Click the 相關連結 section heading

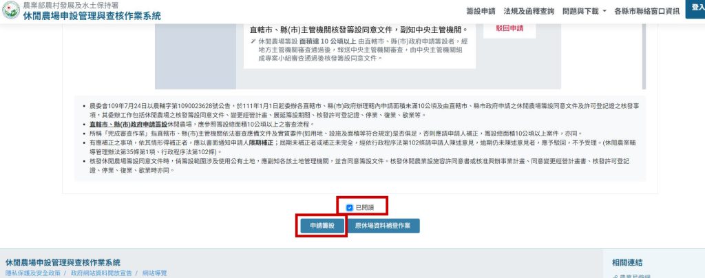point(627,263)
